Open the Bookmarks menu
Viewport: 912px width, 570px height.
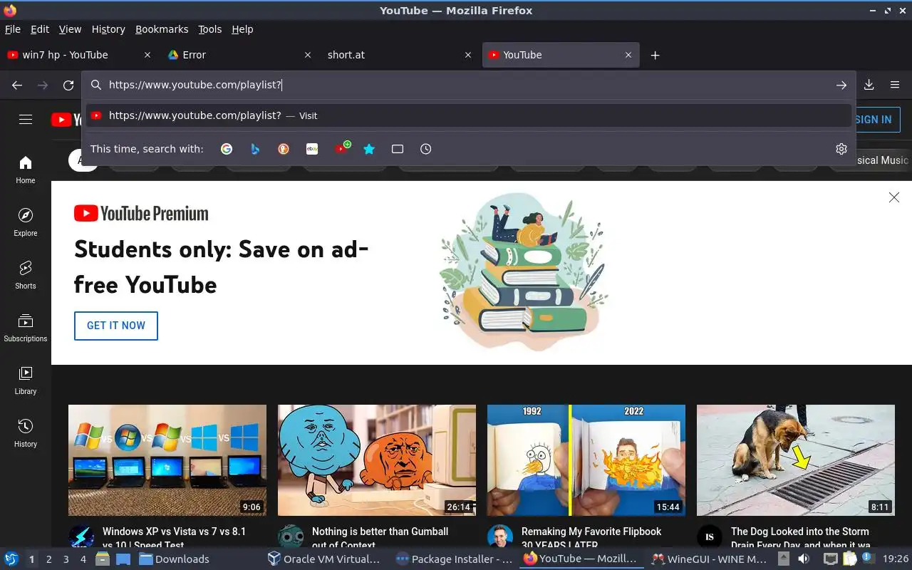[x=162, y=29]
